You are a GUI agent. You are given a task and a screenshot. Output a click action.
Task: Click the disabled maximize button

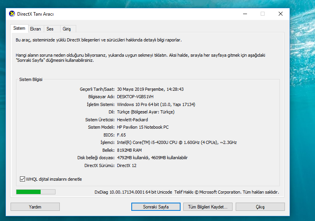click(263, 14)
